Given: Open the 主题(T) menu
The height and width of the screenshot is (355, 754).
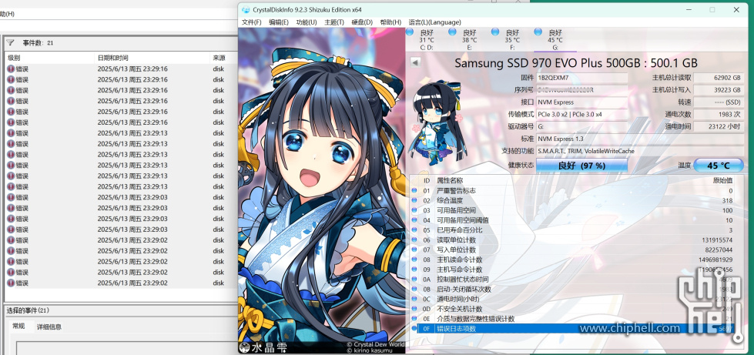Looking at the screenshot, I should [334, 22].
